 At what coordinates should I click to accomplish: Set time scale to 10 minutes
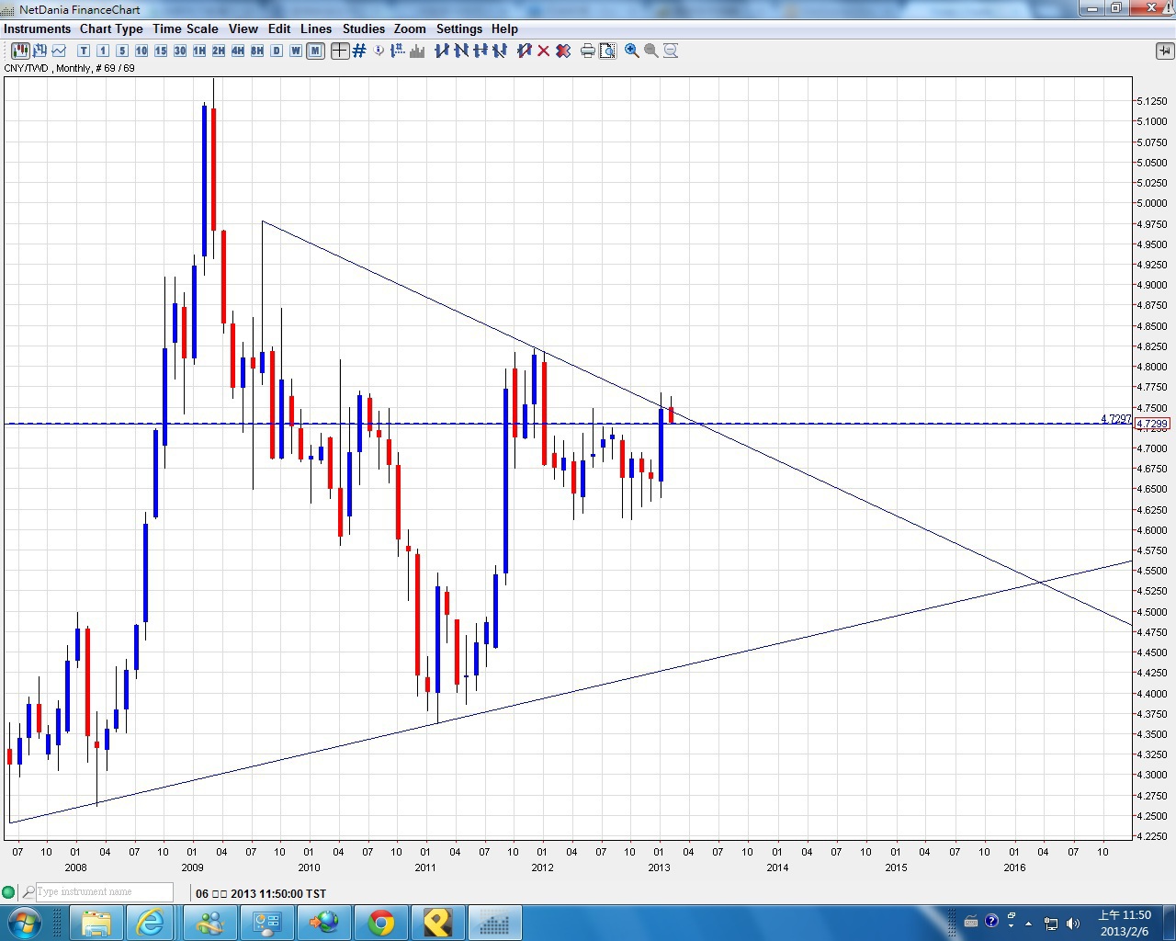[141, 51]
